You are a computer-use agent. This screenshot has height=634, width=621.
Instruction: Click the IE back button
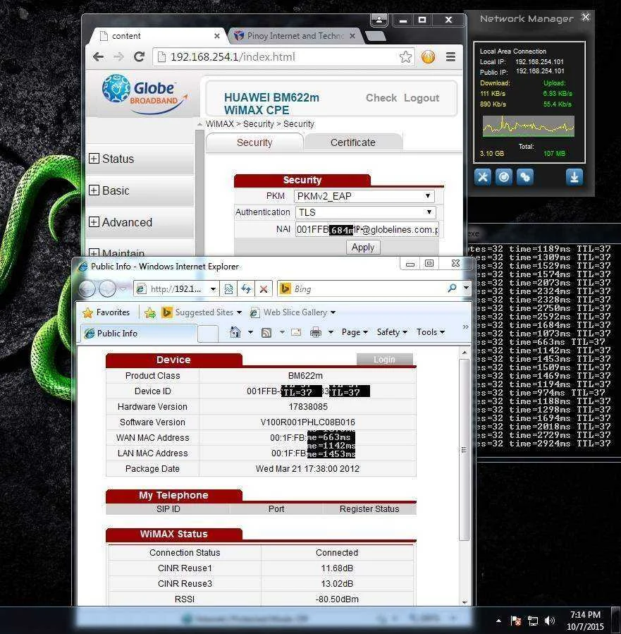click(87, 288)
